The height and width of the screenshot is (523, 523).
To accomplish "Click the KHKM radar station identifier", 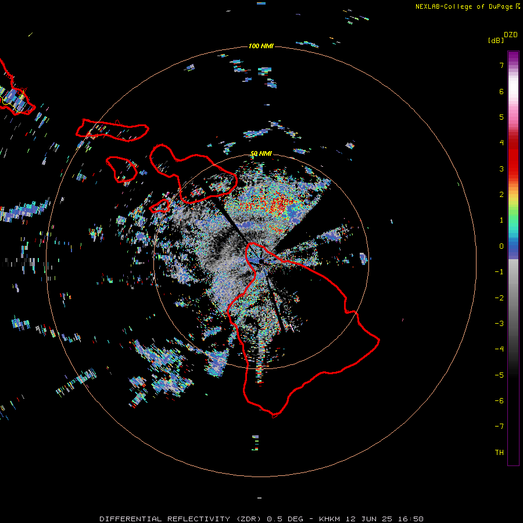I will tap(330, 519).
